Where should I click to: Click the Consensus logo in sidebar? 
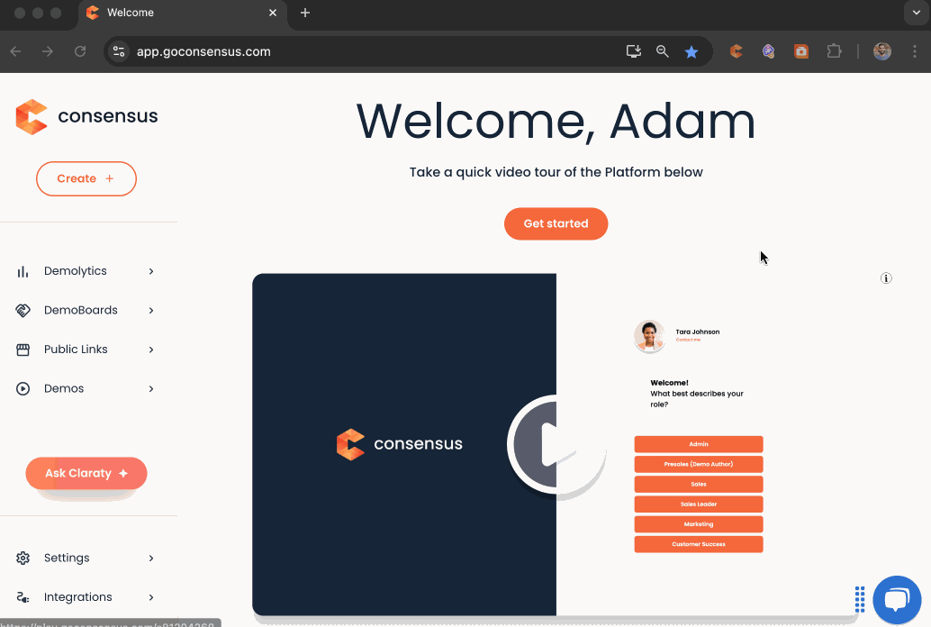click(86, 116)
